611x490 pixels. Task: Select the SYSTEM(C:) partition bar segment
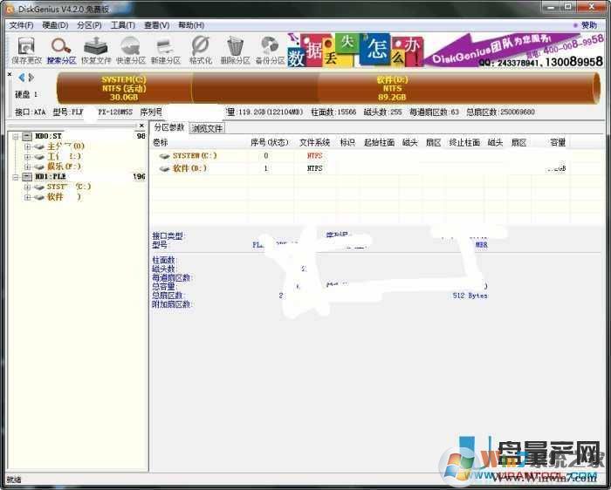[123, 88]
